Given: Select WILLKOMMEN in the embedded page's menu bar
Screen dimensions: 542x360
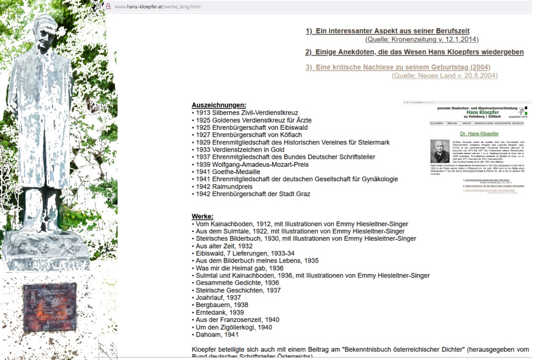Looking at the screenshot, I should click(436, 123).
